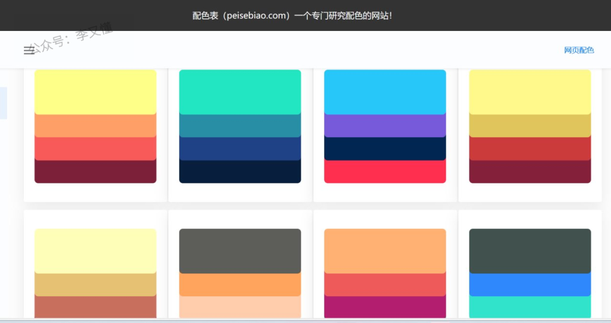Choose the hot pink-red stripe in the third palette
The image size is (611, 323).
[x=385, y=172]
